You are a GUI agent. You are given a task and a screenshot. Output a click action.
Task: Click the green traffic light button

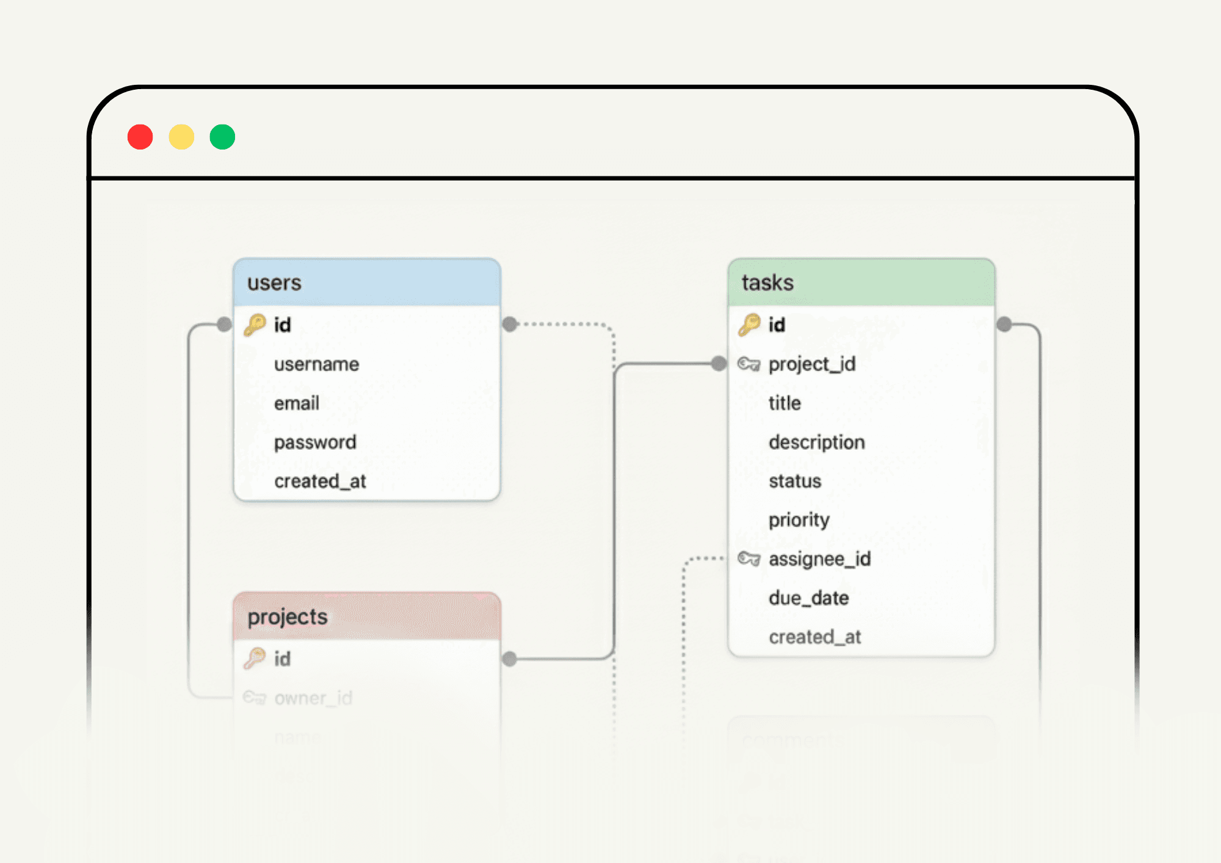coord(222,137)
